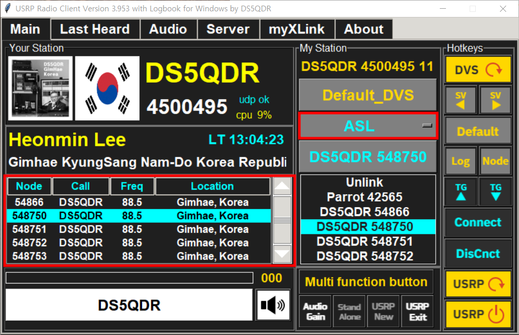Toggle Stand Alone mode
Viewport: 519px width, 335px height.
point(349,310)
